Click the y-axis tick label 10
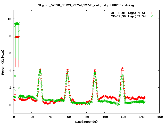Screen dimensions: 165x124 9,19
